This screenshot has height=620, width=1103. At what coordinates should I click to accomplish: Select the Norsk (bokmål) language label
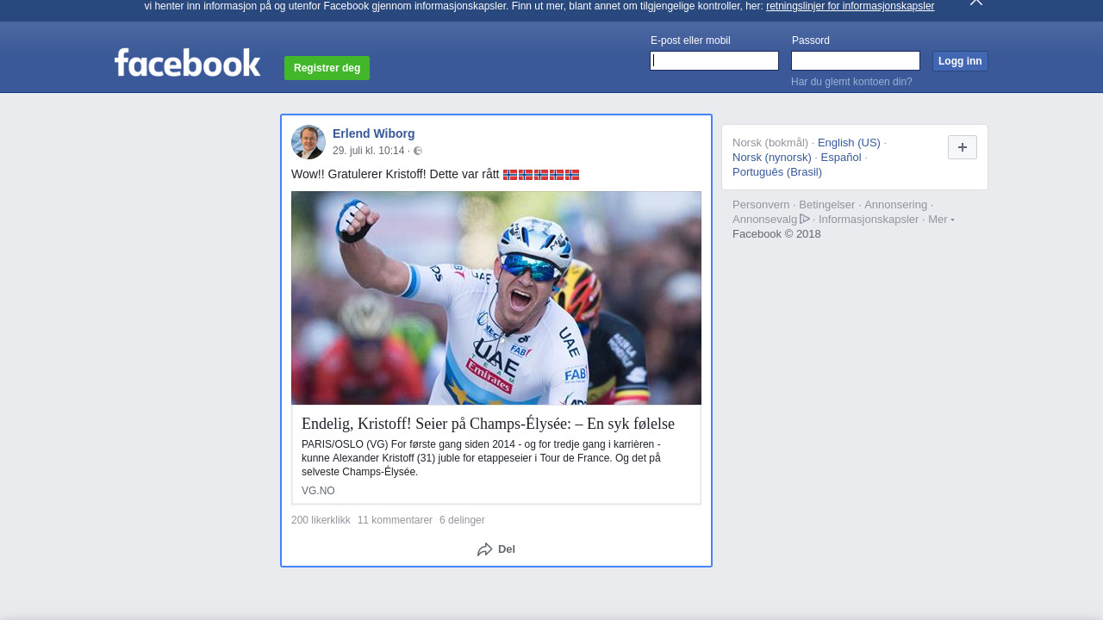click(x=770, y=143)
